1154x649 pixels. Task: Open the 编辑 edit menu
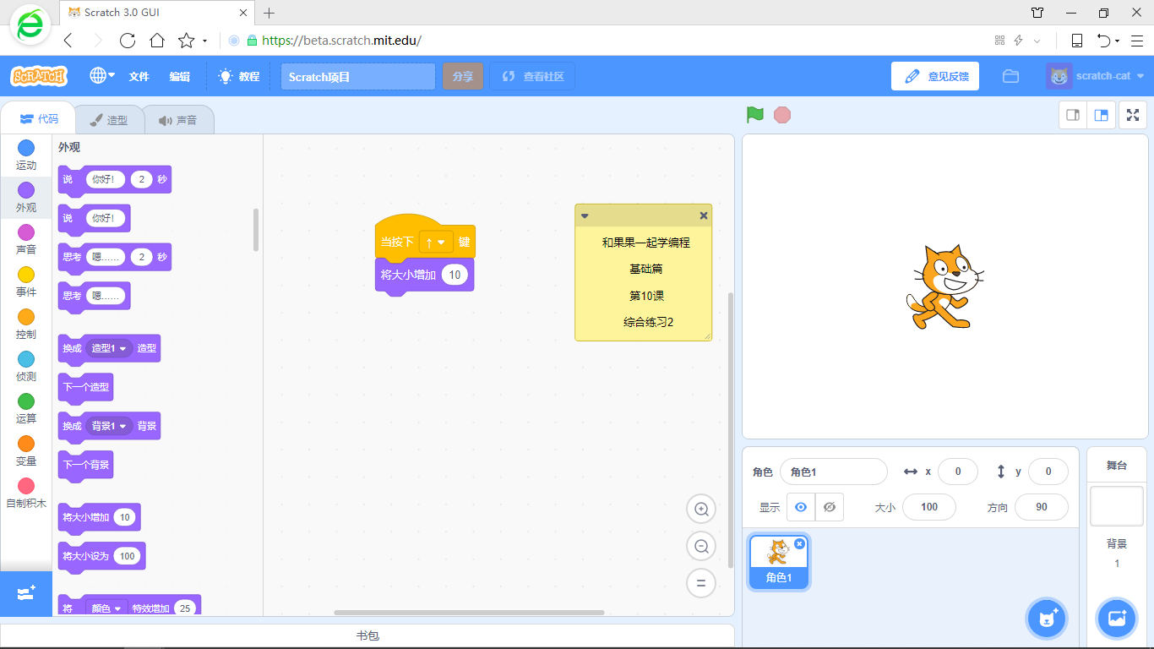(x=179, y=76)
